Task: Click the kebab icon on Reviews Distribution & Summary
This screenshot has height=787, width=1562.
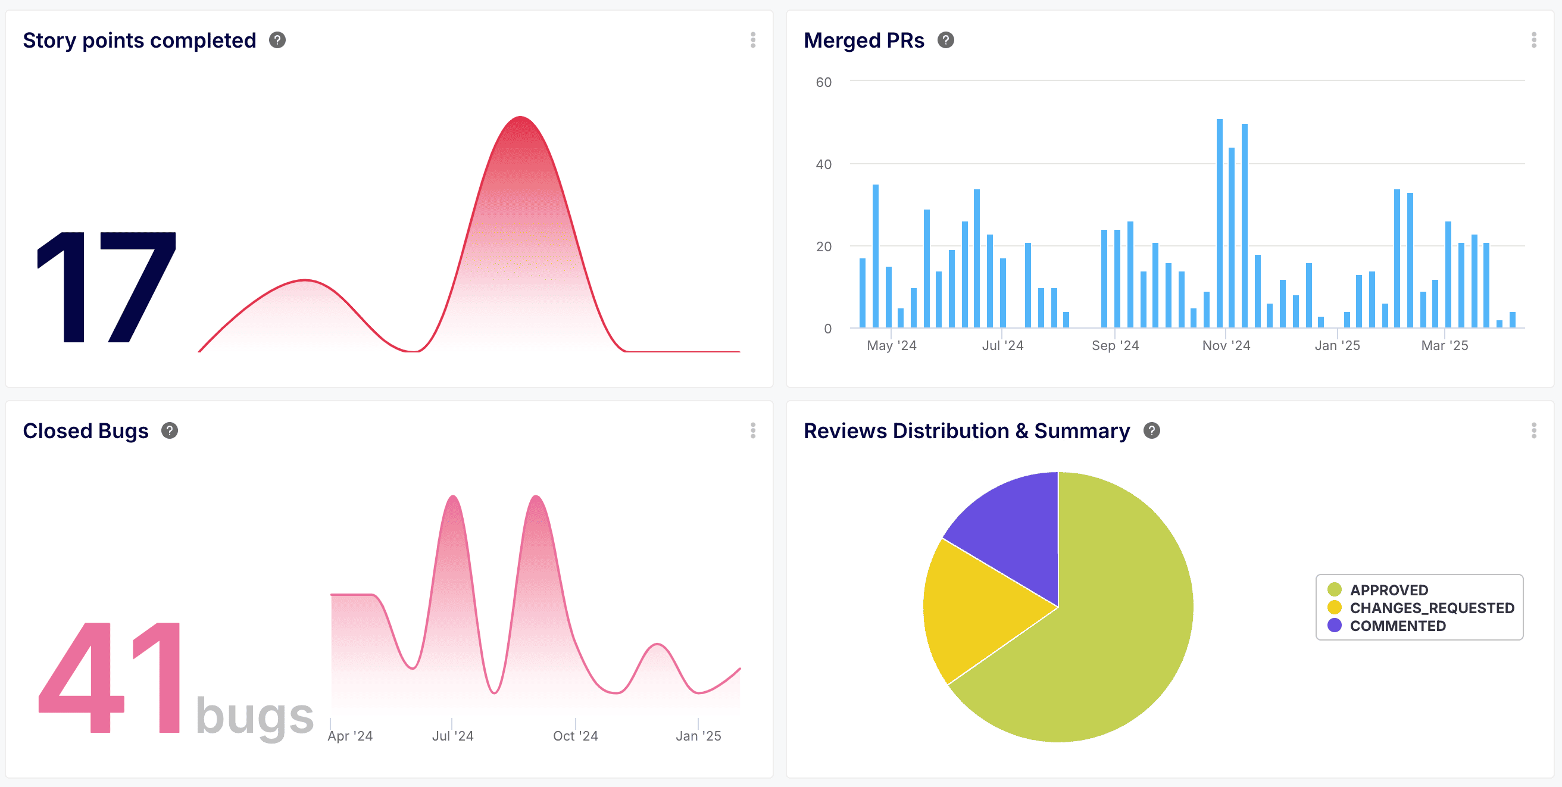Action: pos(1535,431)
